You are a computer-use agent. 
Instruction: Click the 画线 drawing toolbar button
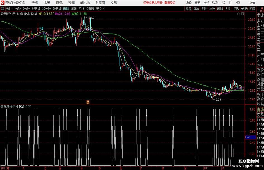[220, 9]
